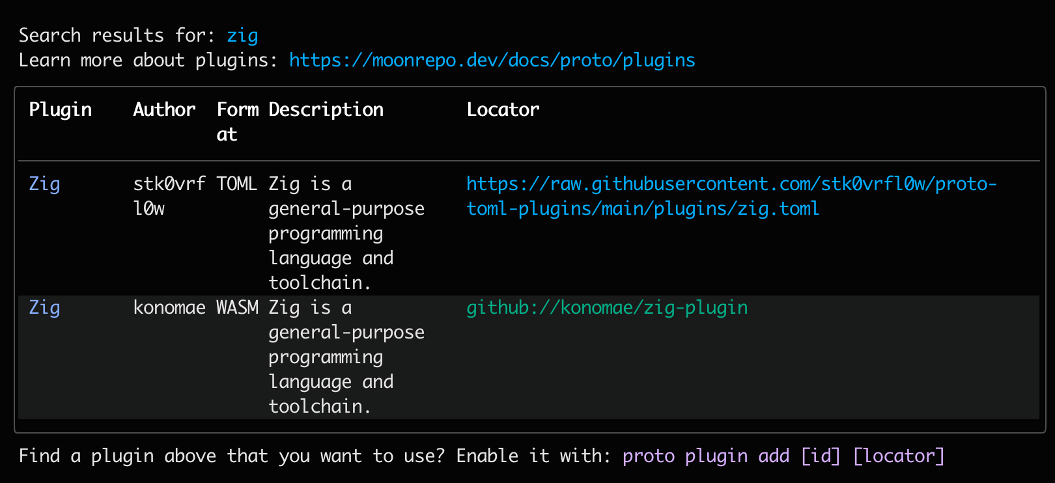Click the github://konomae/zig-plugin locator

(x=606, y=308)
